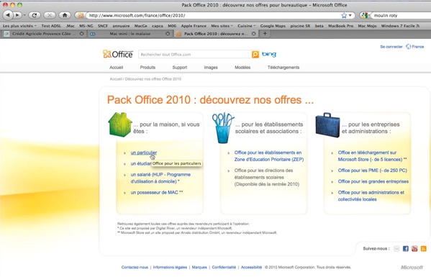The height and width of the screenshot is (277, 431).
Task: Click the blue pencil cup icon
Action: (x=222, y=127)
